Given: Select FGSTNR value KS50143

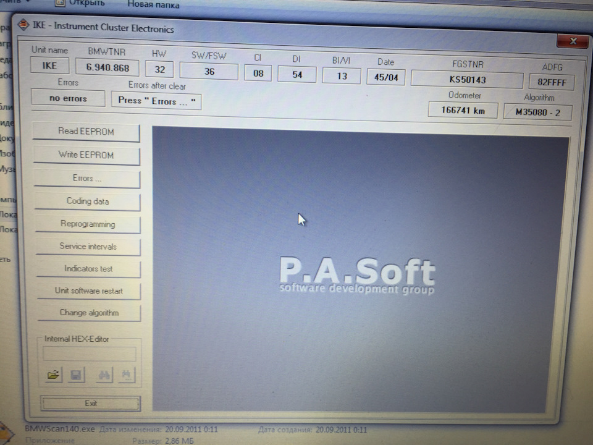Looking at the screenshot, I should click(x=468, y=80).
